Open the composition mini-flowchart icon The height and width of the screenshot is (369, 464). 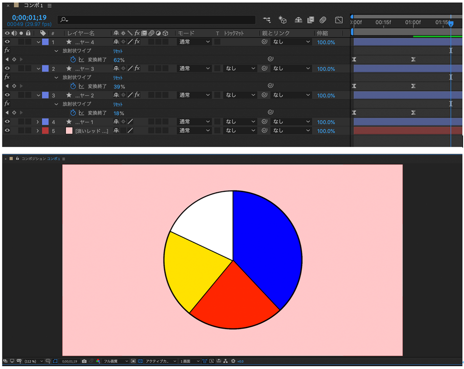click(x=267, y=20)
